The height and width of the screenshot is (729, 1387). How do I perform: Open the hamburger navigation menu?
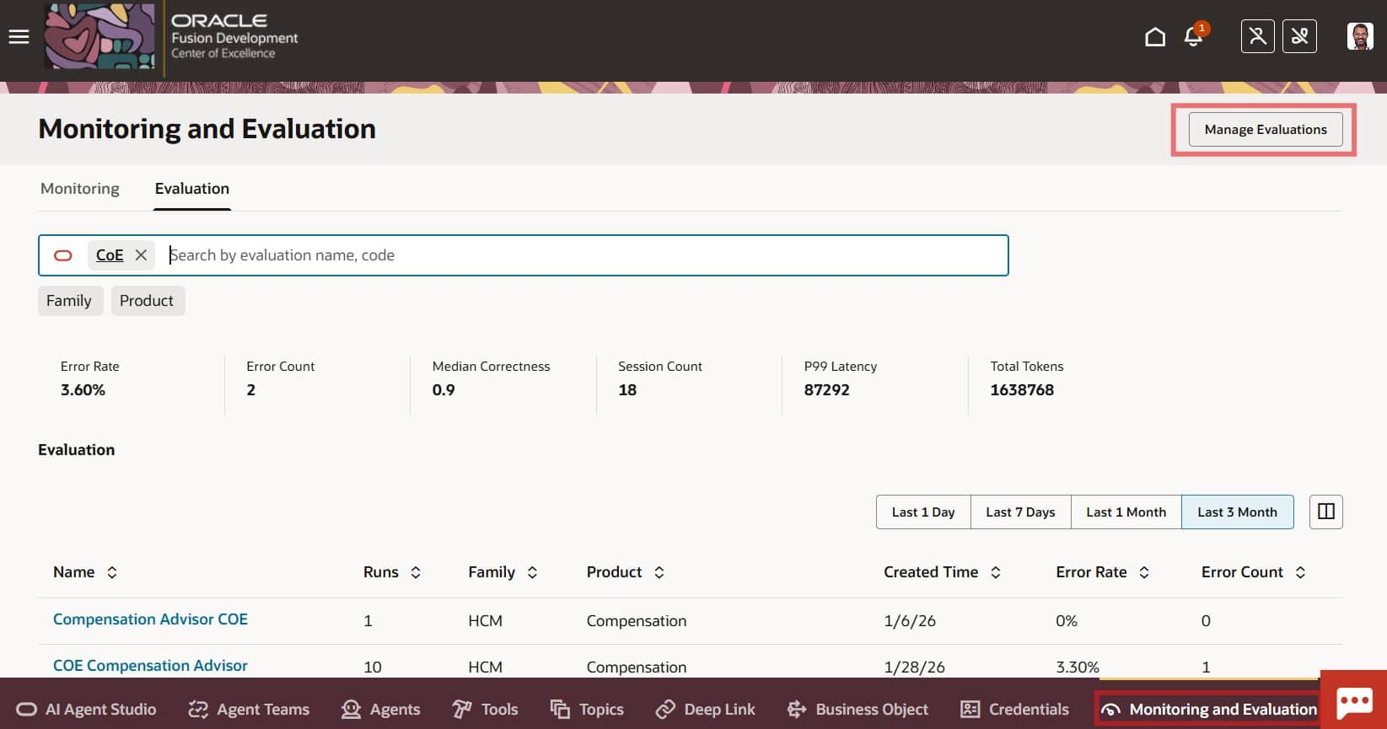pyautogui.click(x=19, y=37)
